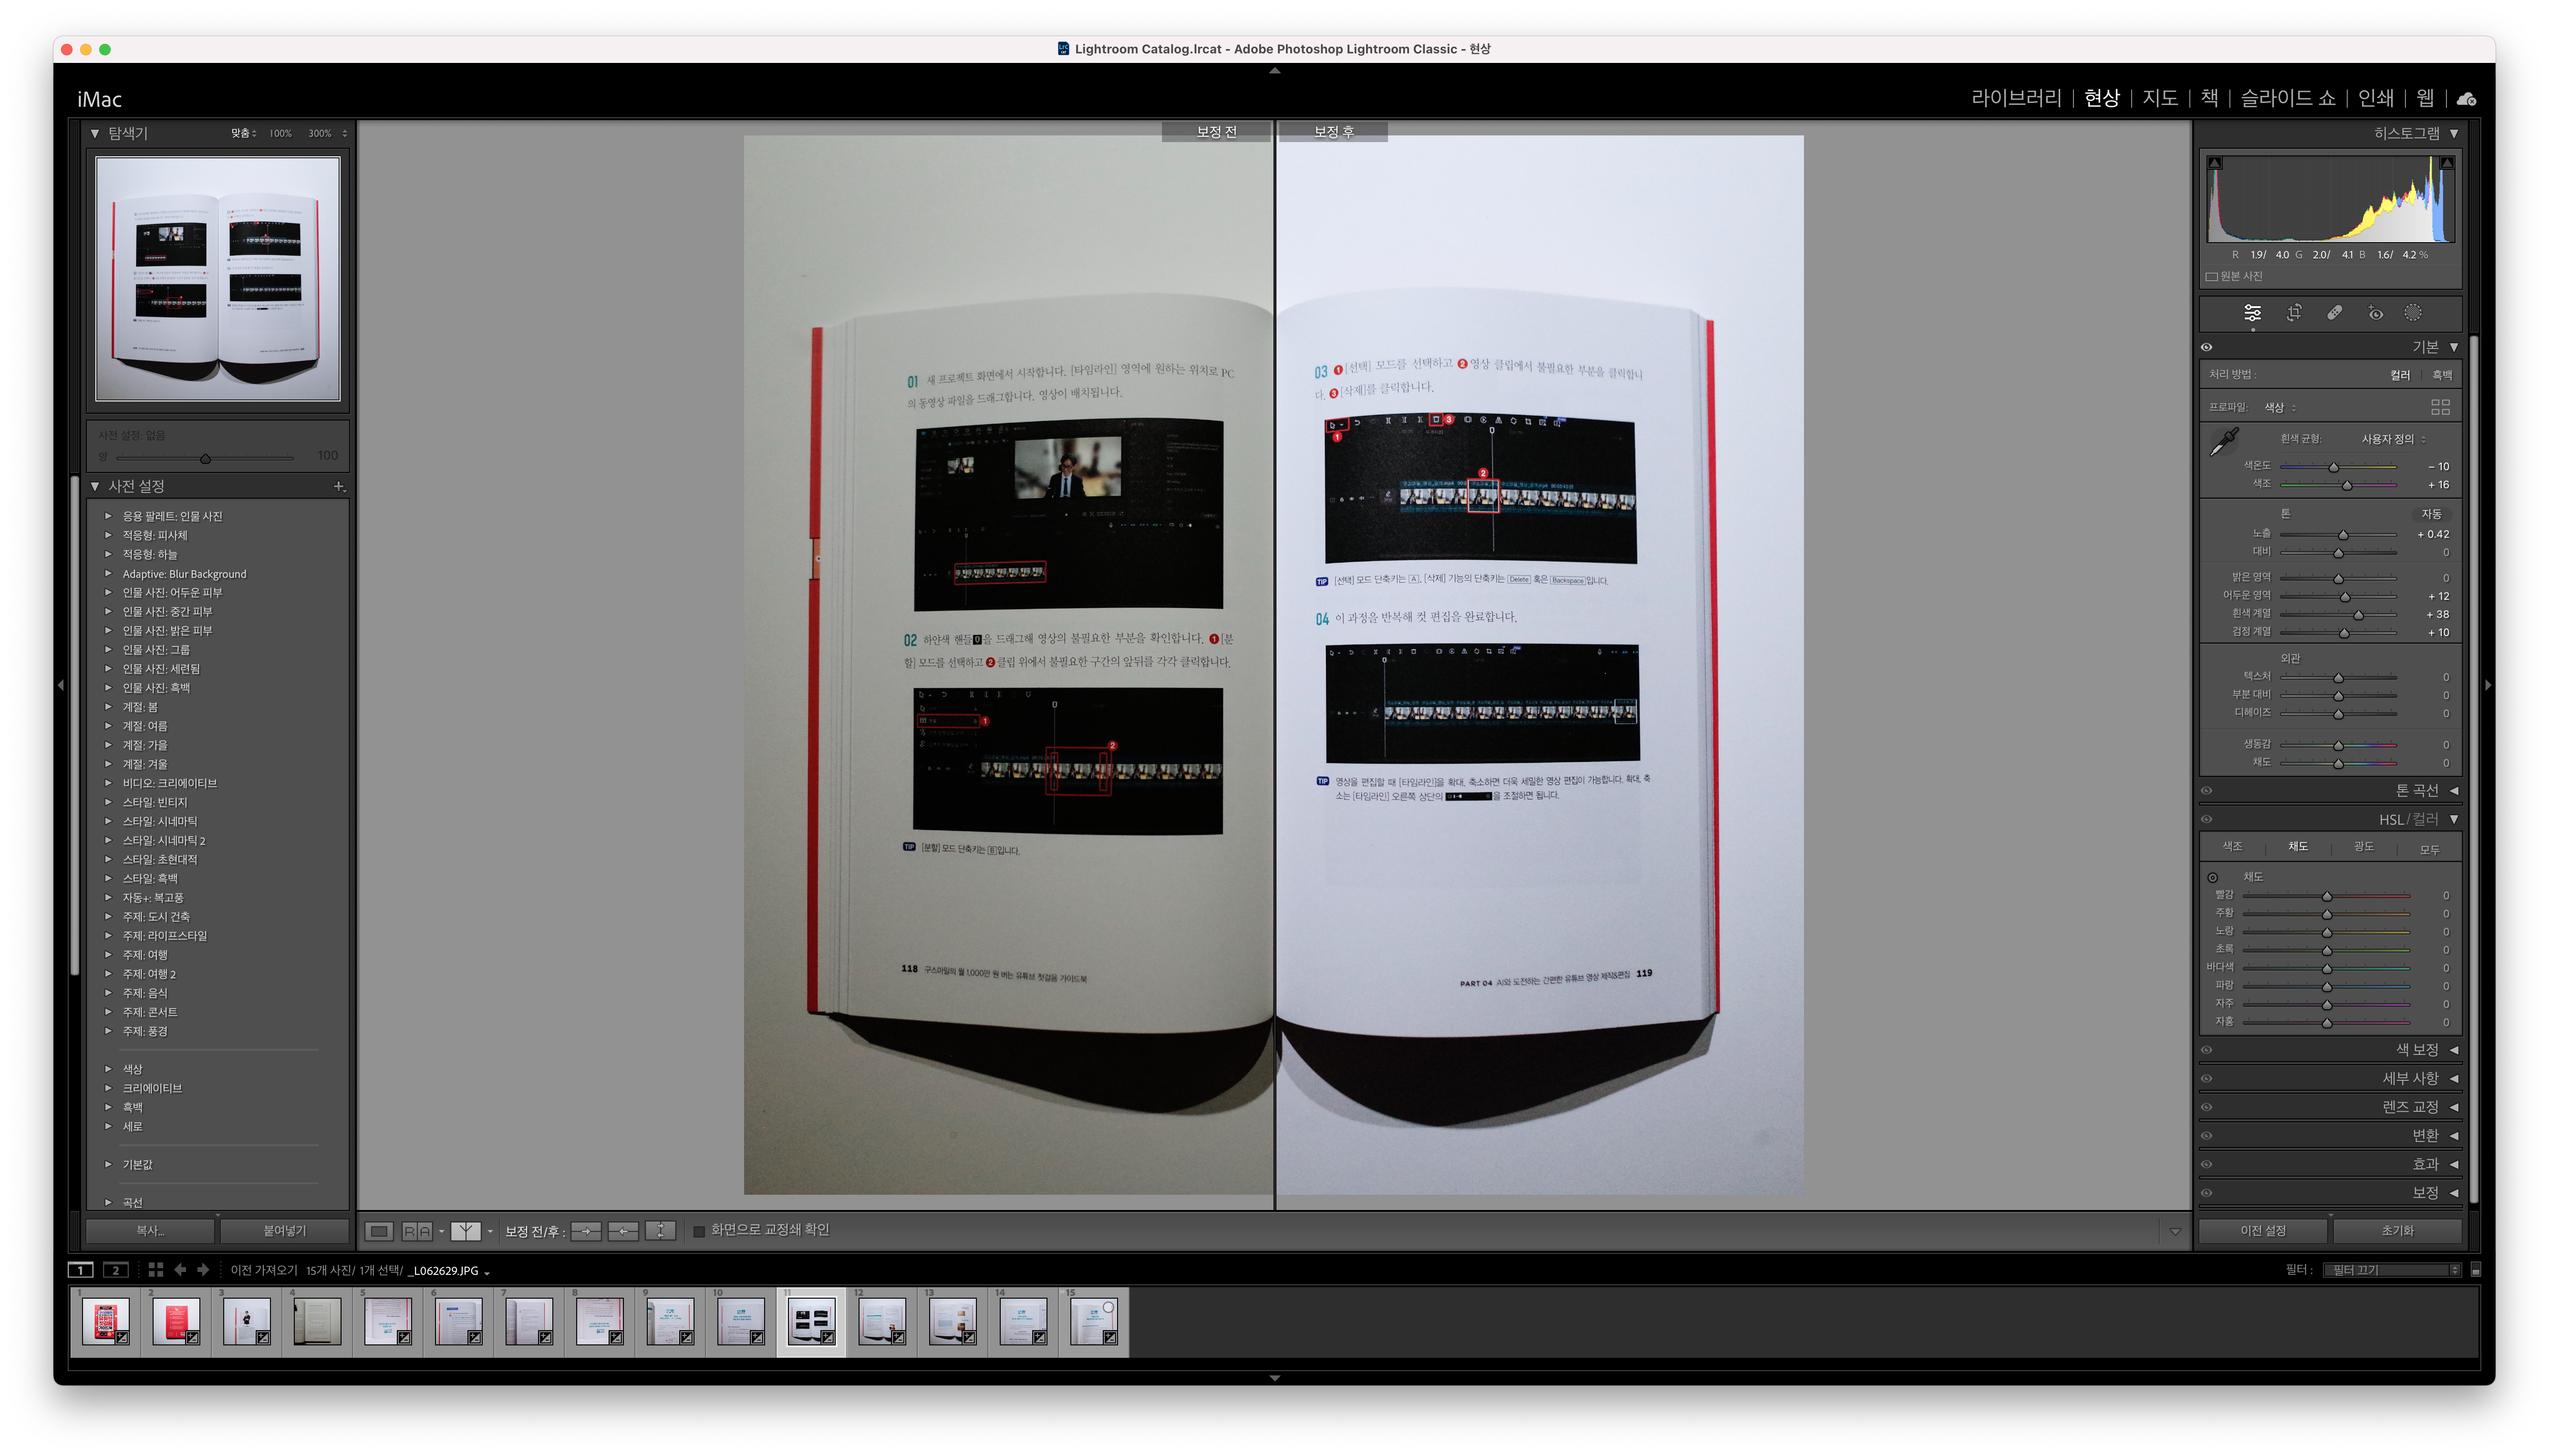Click the 복사... button

click(x=150, y=1231)
